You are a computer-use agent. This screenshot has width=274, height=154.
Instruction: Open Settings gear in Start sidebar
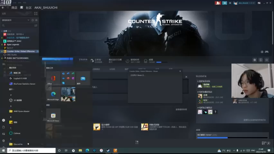point(3,141)
